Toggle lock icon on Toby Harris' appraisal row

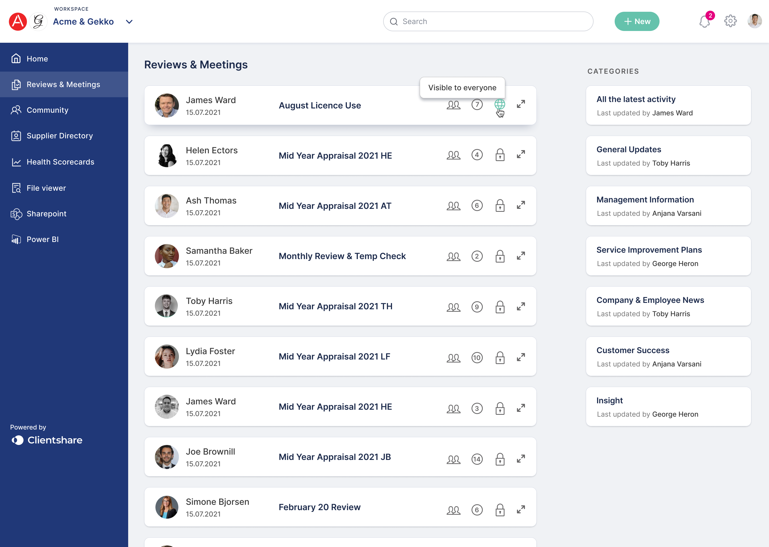(499, 307)
